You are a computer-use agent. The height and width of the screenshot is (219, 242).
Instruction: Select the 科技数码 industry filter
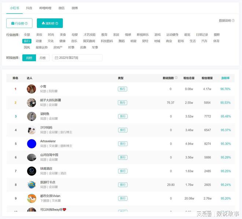point(107,41)
